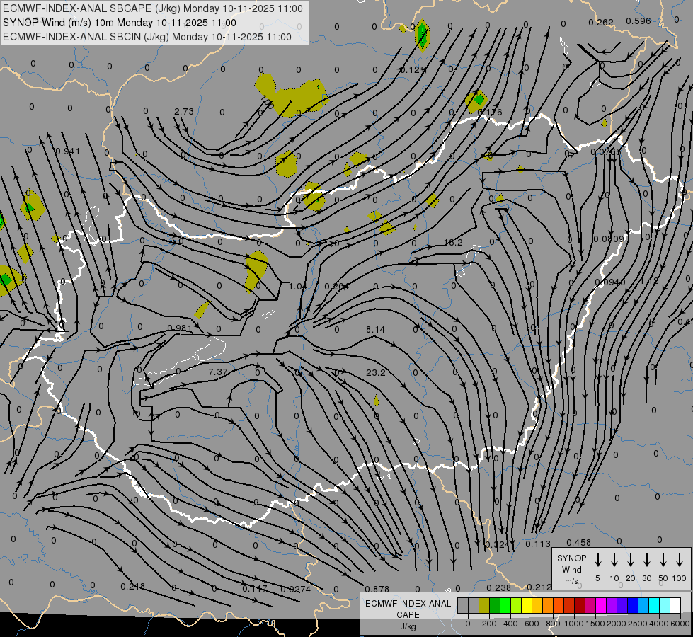Click the 1000 tick label on CAPE scale
The image size is (693, 637).
point(573,624)
